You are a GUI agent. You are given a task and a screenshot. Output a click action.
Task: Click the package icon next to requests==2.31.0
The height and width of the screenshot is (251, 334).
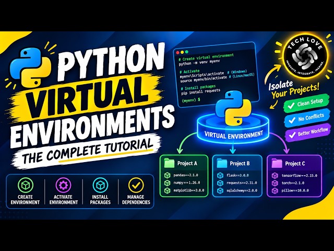[220, 183]
